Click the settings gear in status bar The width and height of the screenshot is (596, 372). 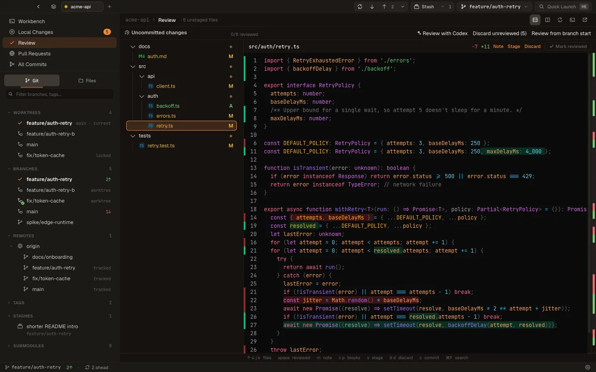coord(587,367)
